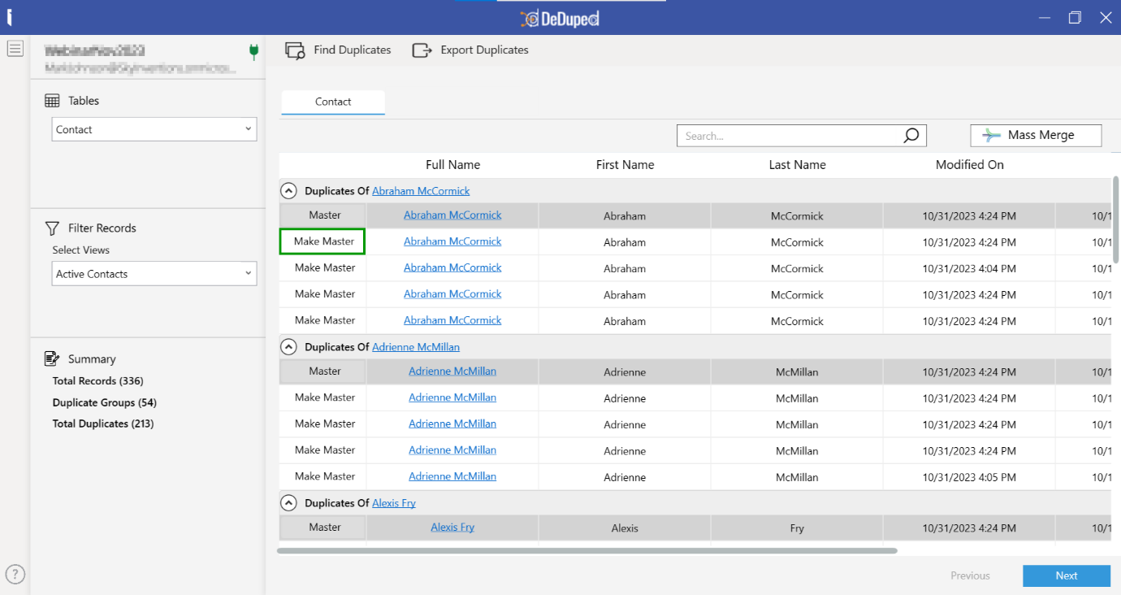Viewport: 1121px width, 595px height.
Task: Open the Tables Contact dropdown
Action: tap(154, 129)
